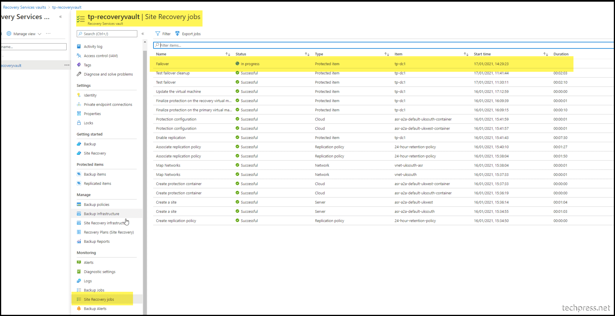Open more options for recoveryvault list entry
Image resolution: width=615 pixels, height=316 pixels.
[67, 65]
